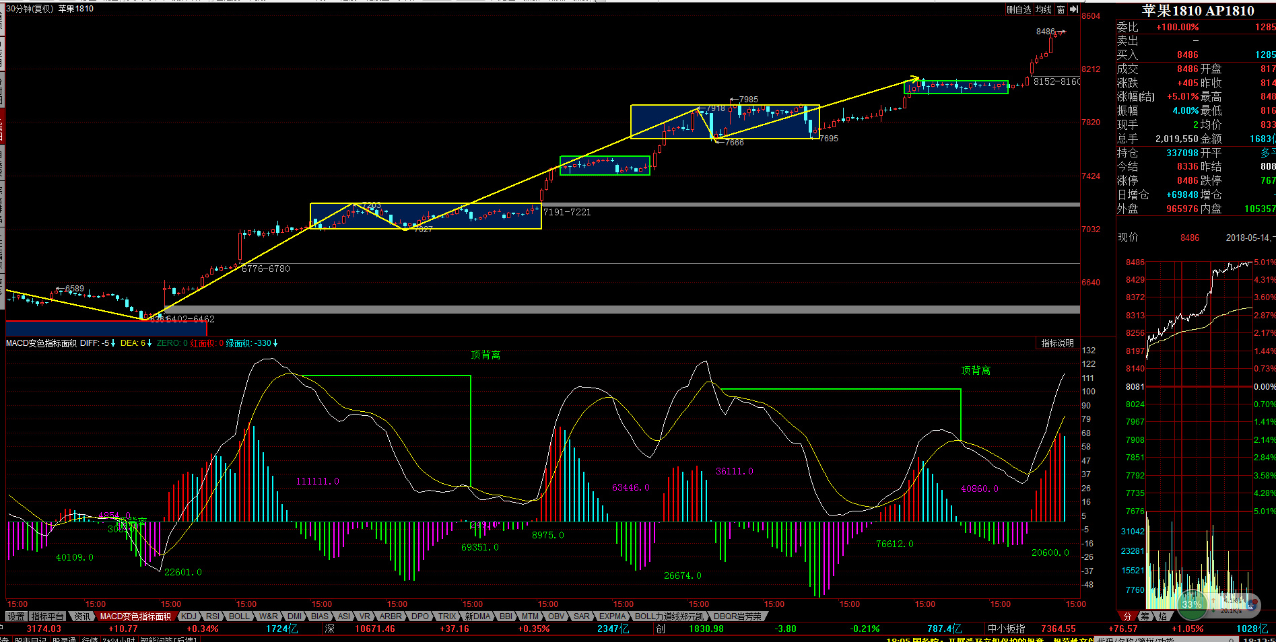The height and width of the screenshot is (642, 1276).
Task: Switch to the 筹 chip distribution tab
Action: click(1145, 616)
